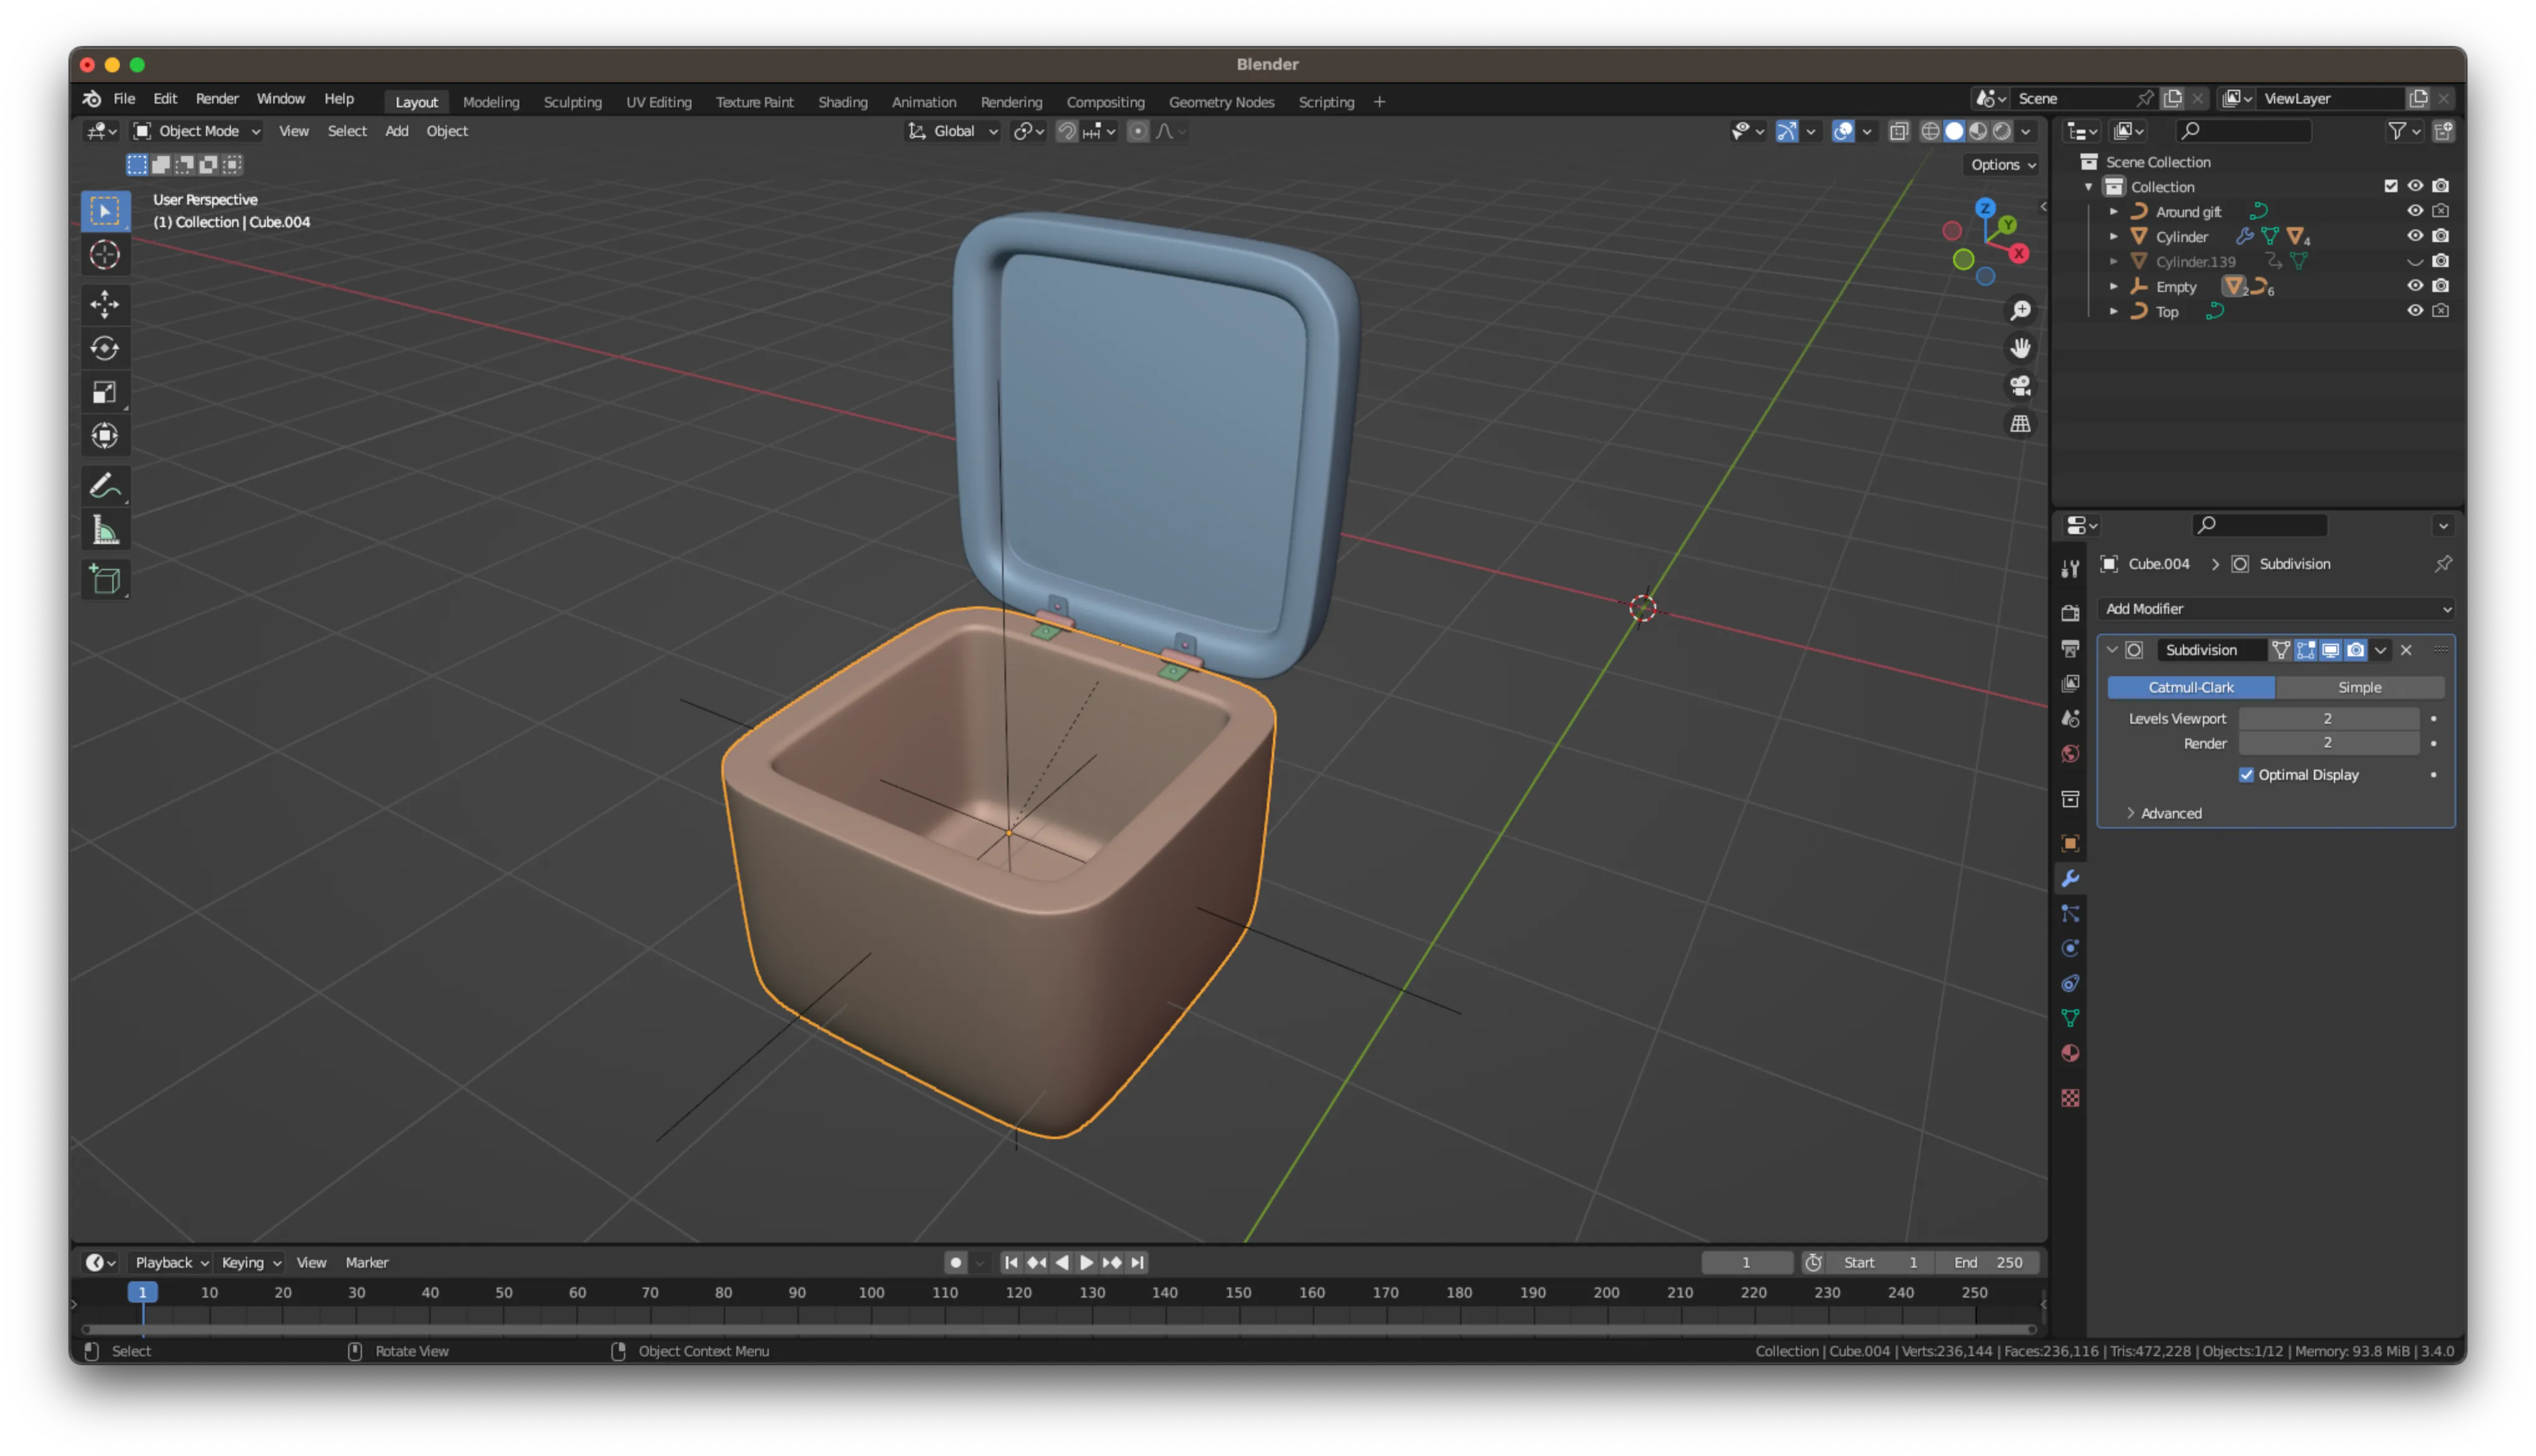Viewport: 2536px width, 1456px height.
Task: Hide Cylinder object in viewport
Action: coord(2414,236)
